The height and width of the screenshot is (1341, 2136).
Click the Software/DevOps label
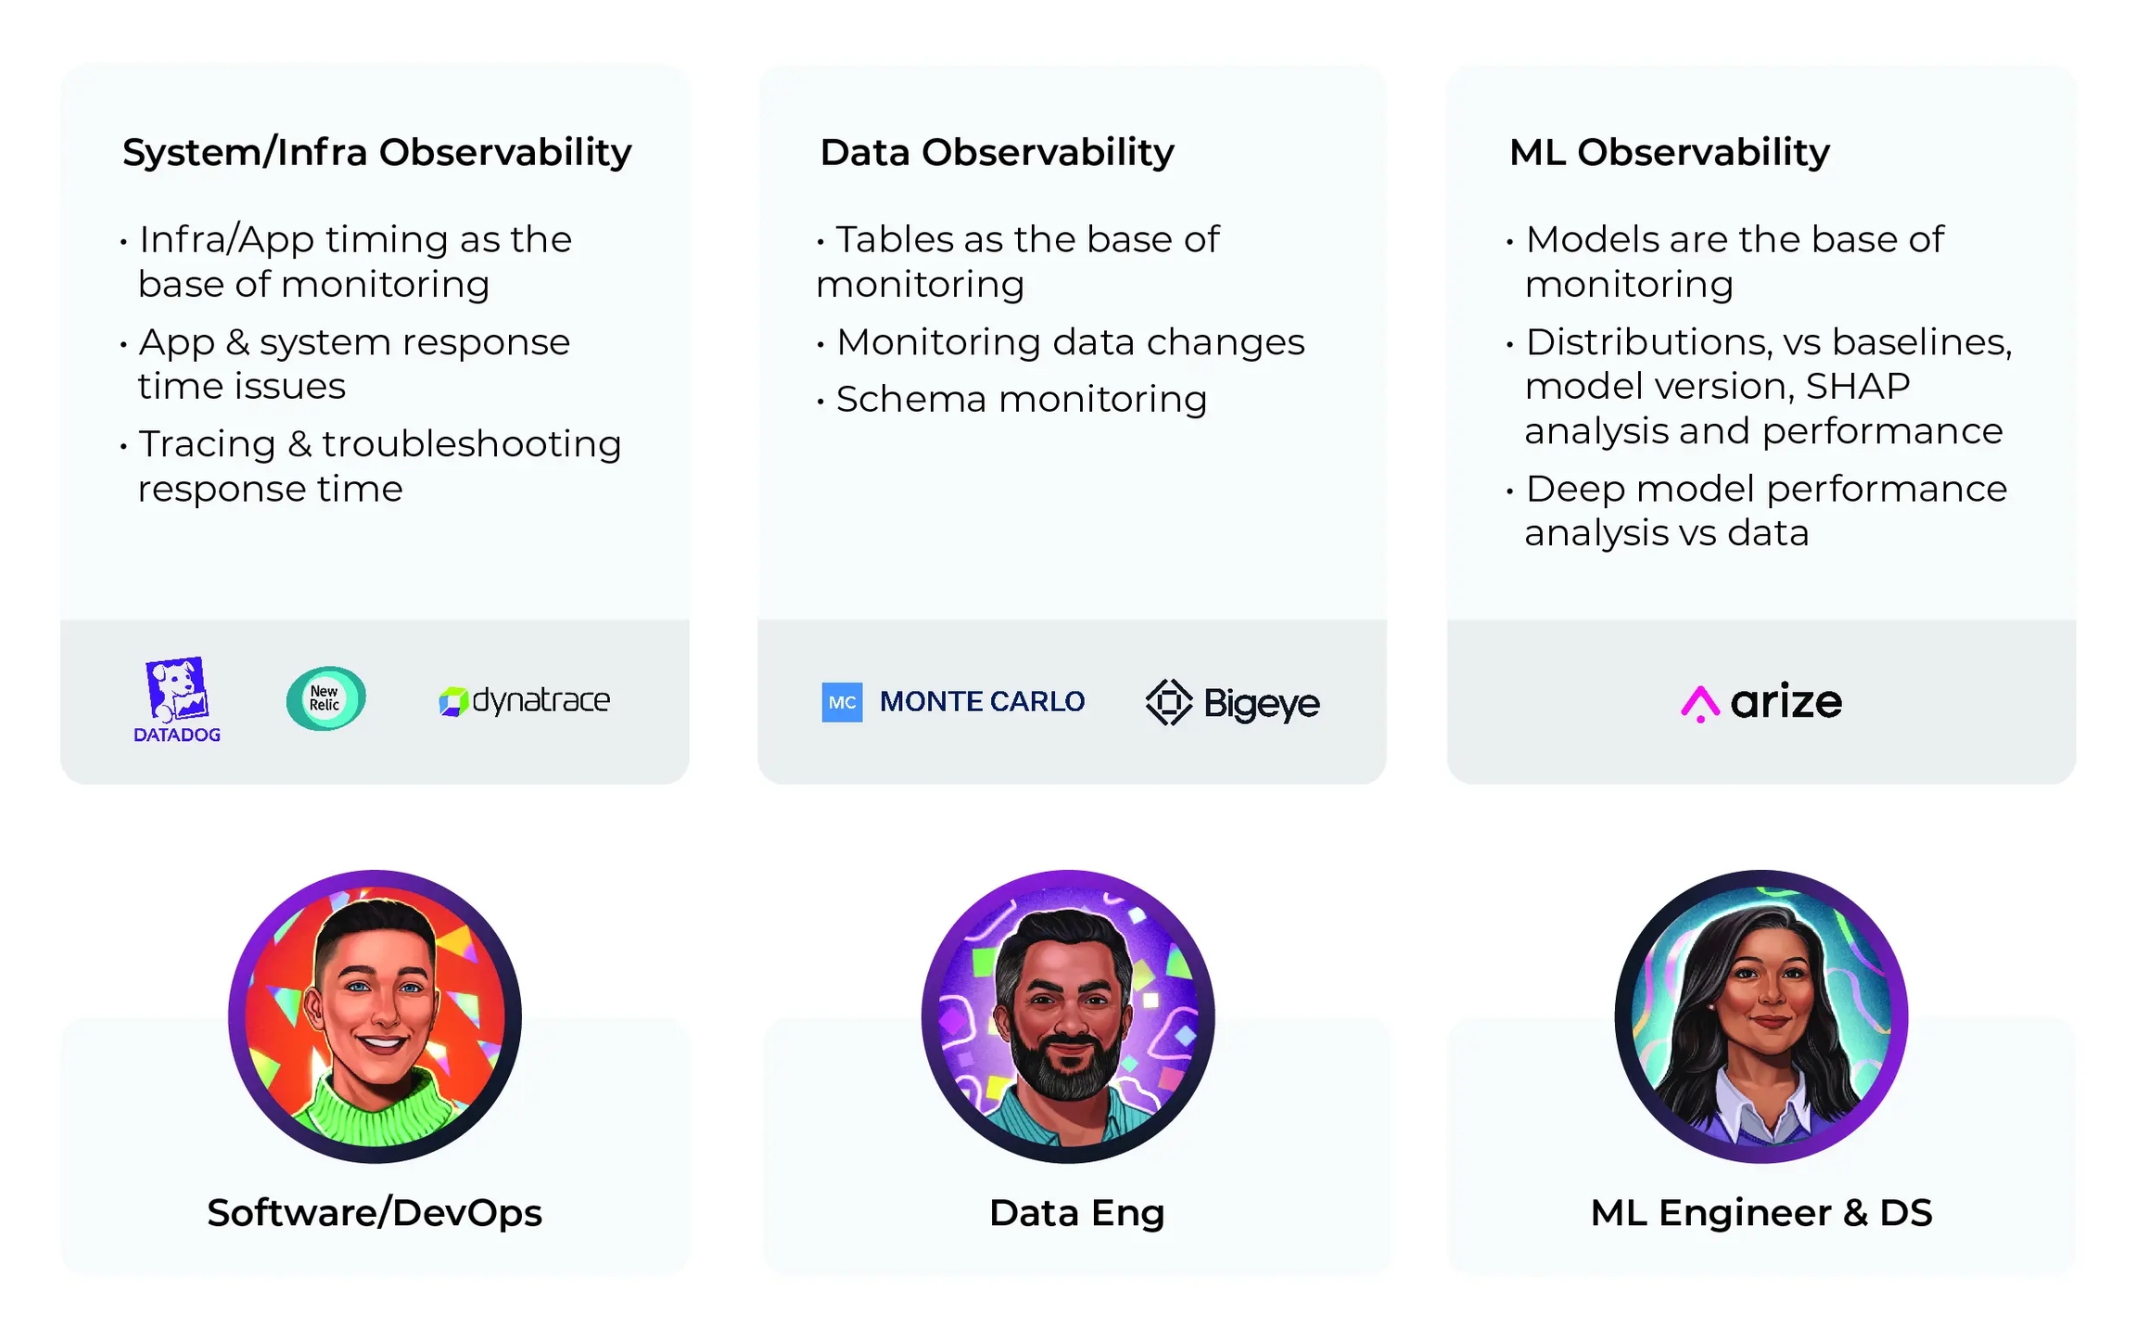(375, 1213)
